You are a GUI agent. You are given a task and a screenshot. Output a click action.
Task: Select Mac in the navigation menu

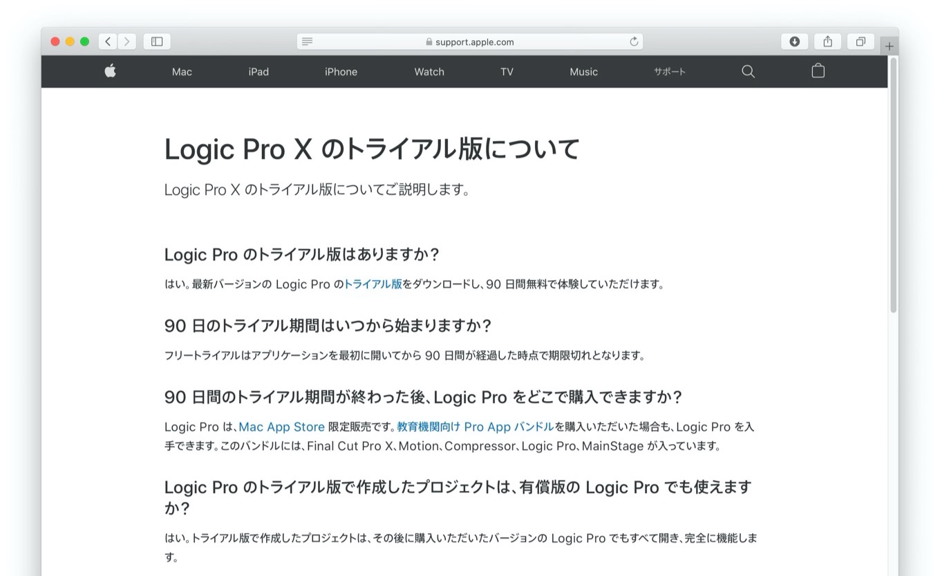pos(181,71)
